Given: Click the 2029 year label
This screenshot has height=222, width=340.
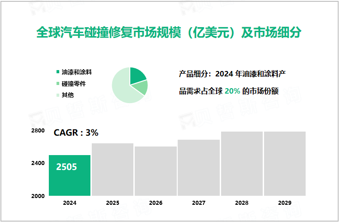Looking at the screenshot, I should click(x=285, y=203).
